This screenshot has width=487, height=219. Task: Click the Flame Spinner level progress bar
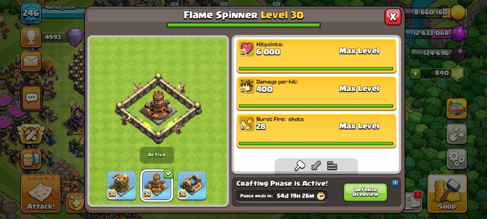click(243, 25)
